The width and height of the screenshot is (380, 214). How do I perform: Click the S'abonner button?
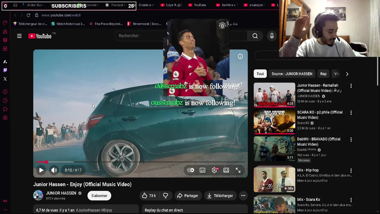[99, 196]
